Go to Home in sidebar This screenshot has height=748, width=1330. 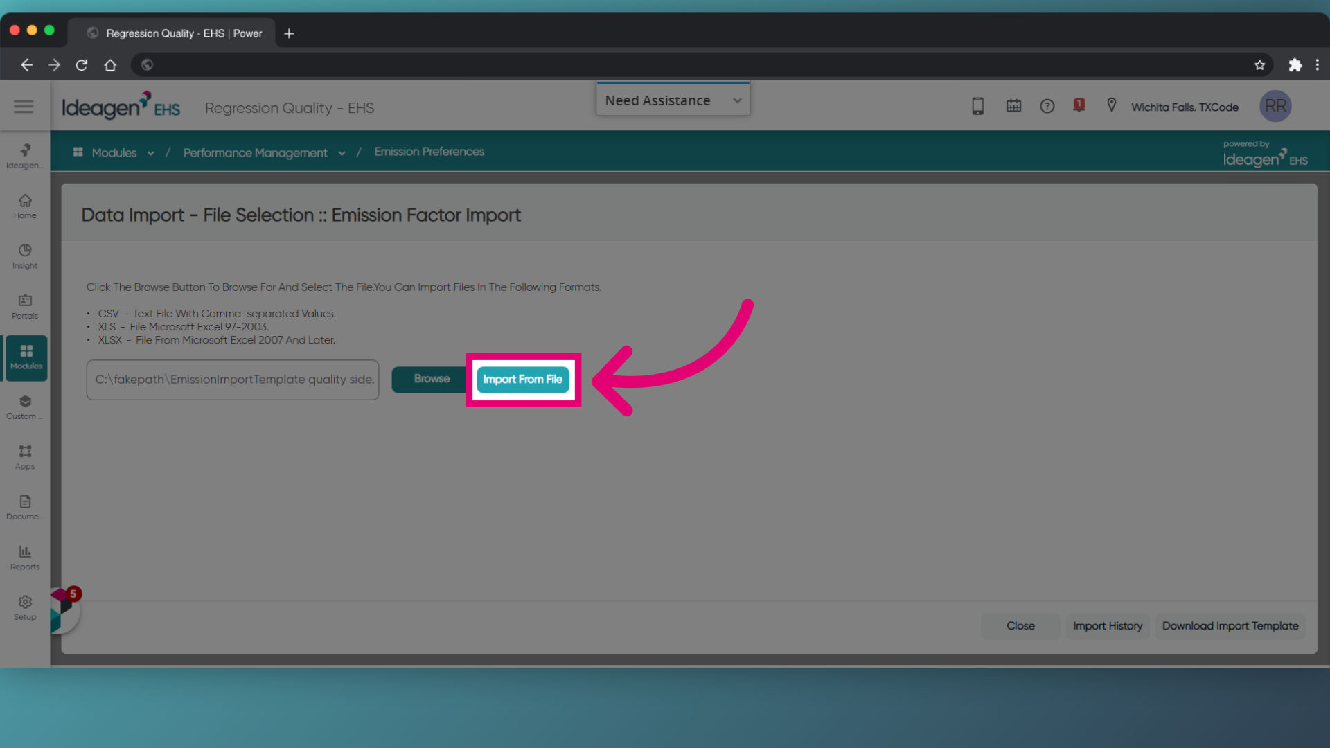(25, 206)
